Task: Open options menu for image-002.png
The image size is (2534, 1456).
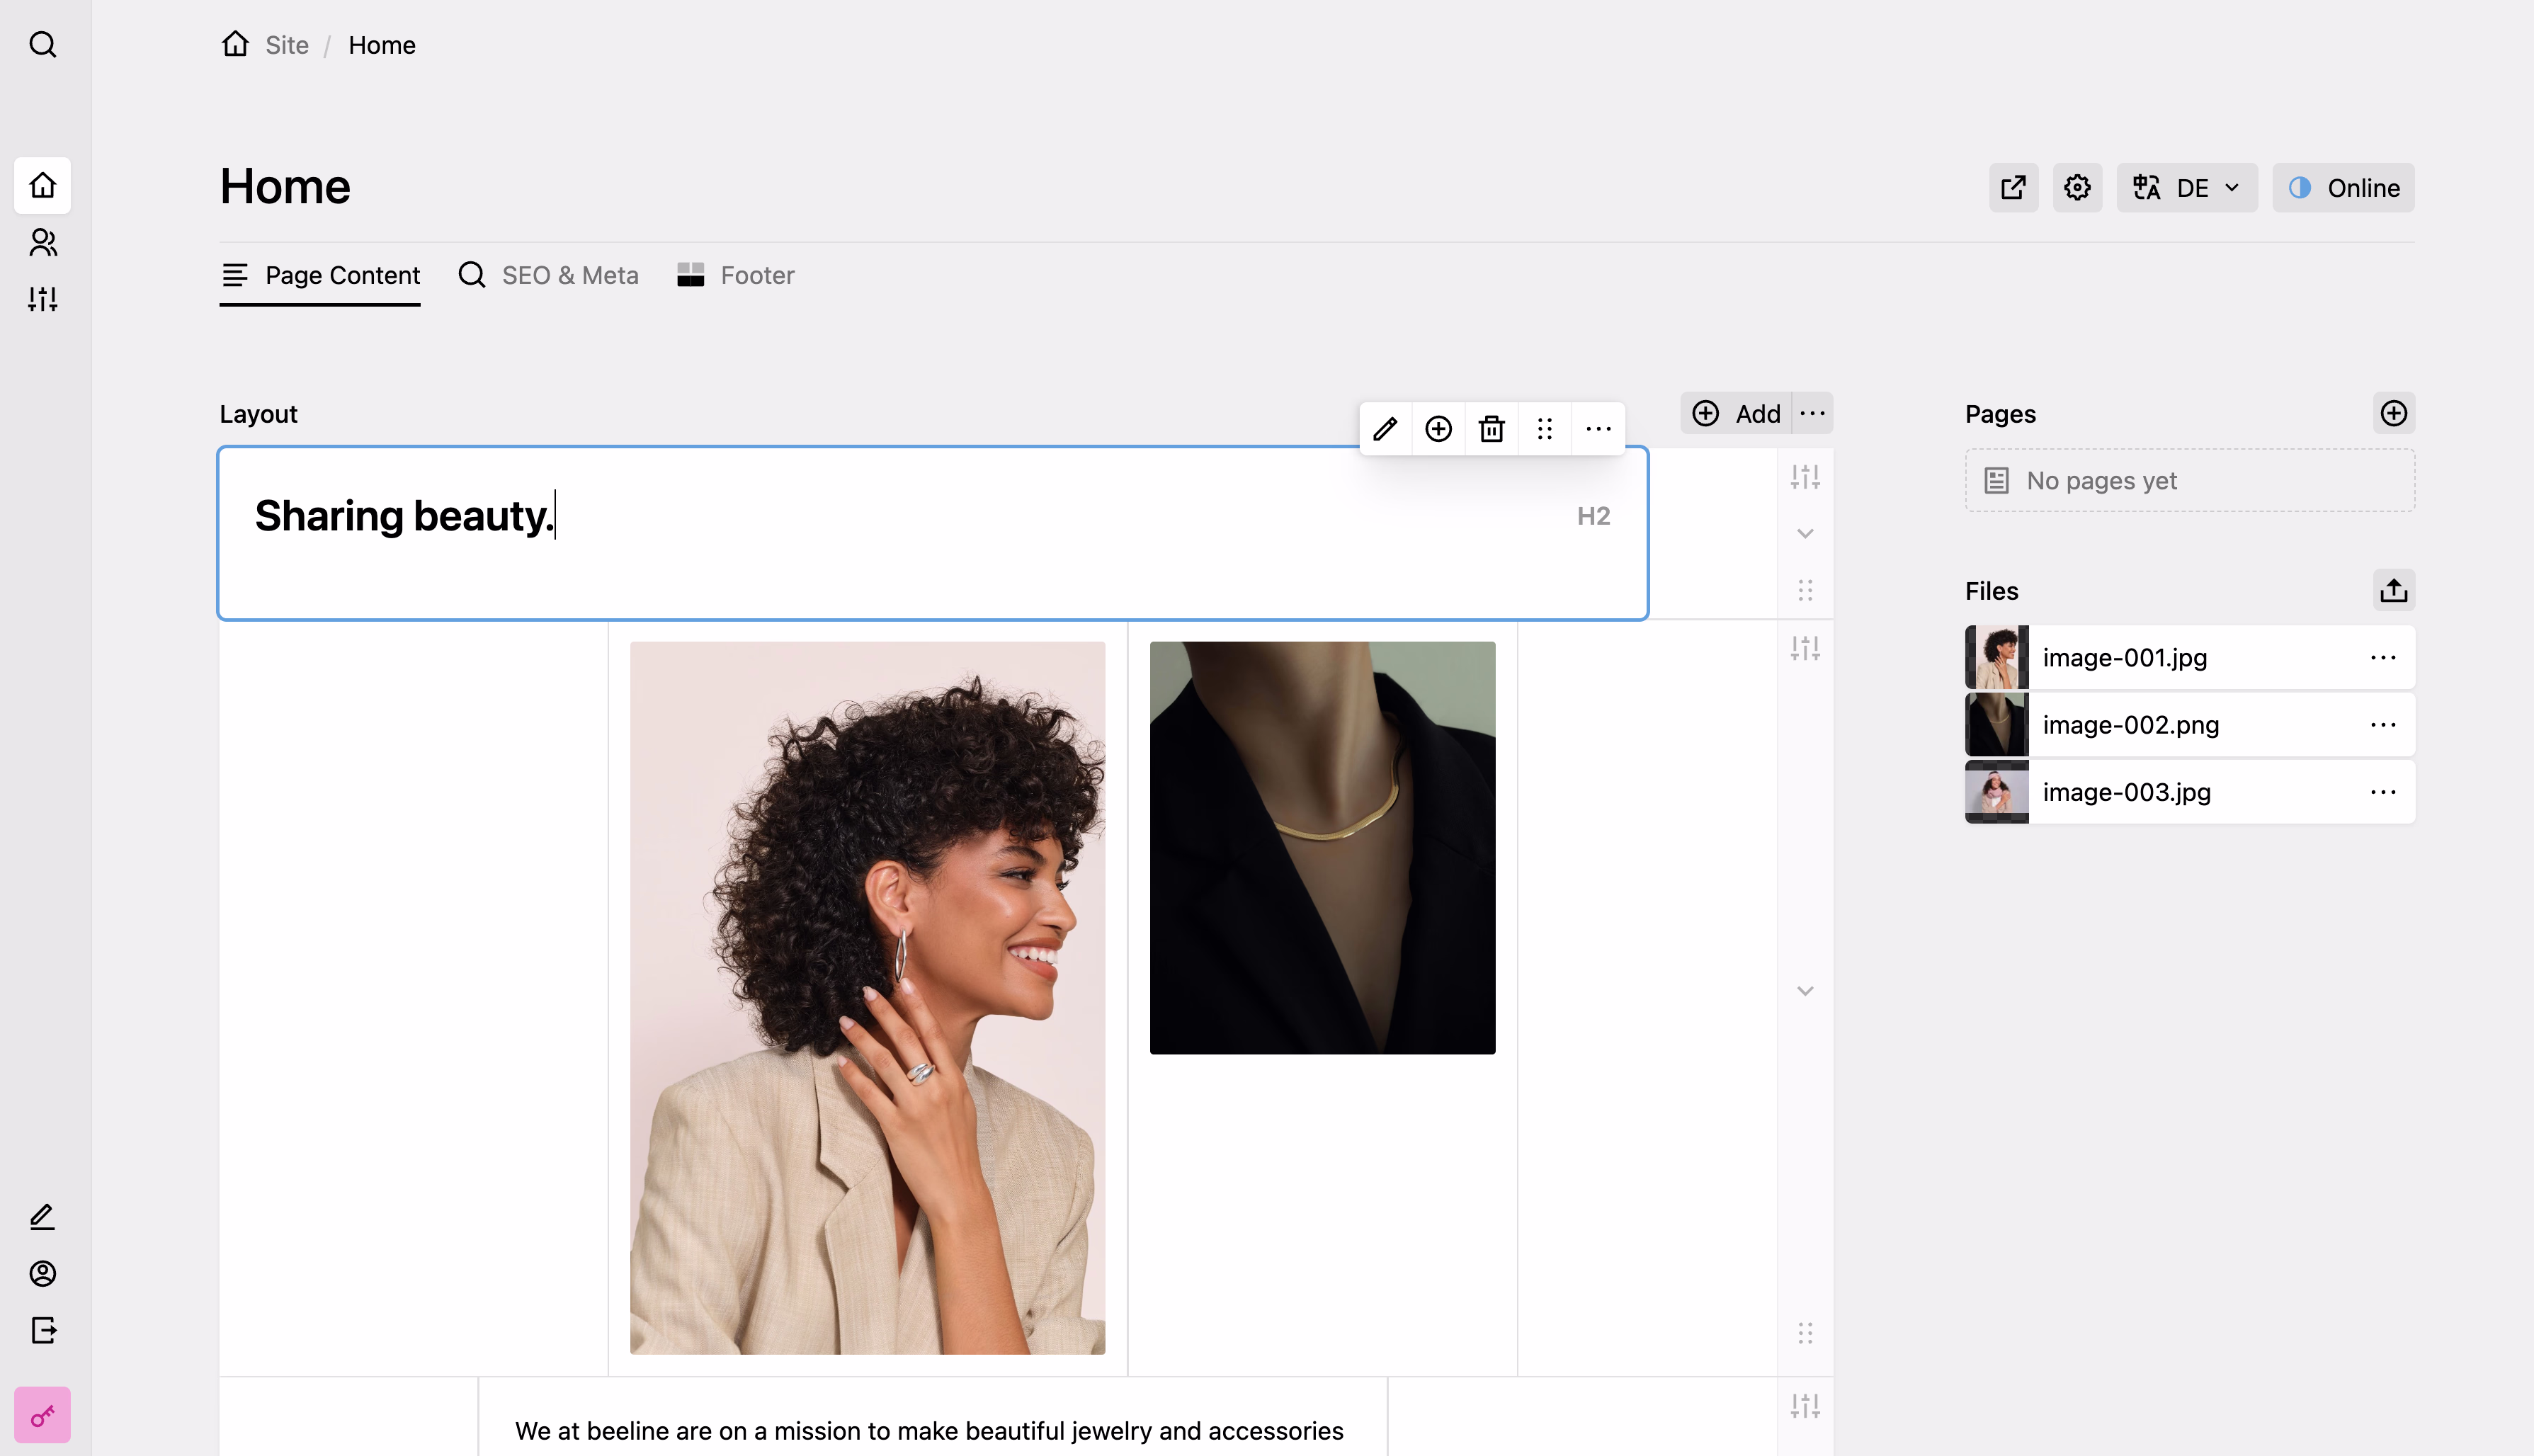Action: [2383, 724]
